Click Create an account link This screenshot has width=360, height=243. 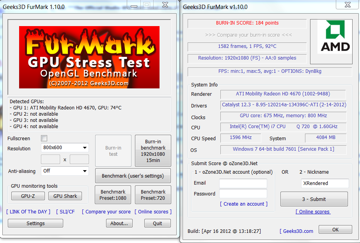coord(244,204)
